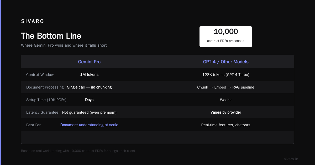Click the 10,000 contract PDFs stat card
315x165 pixels.
tap(226, 37)
